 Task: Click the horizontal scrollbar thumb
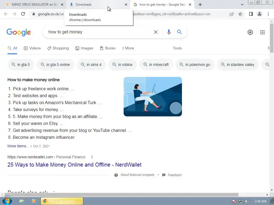pyautogui.click(x=121, y=195)
